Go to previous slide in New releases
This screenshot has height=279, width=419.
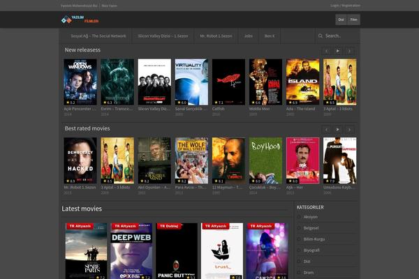[326, 51]
